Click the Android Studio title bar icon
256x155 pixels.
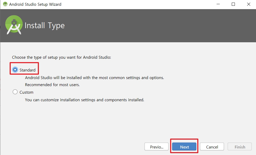pos(5,4)
